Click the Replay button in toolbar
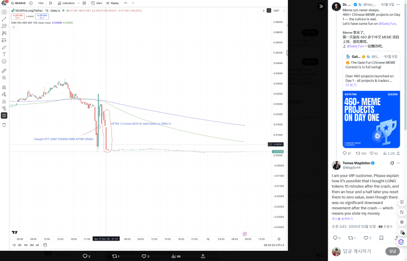 point(113,3)
